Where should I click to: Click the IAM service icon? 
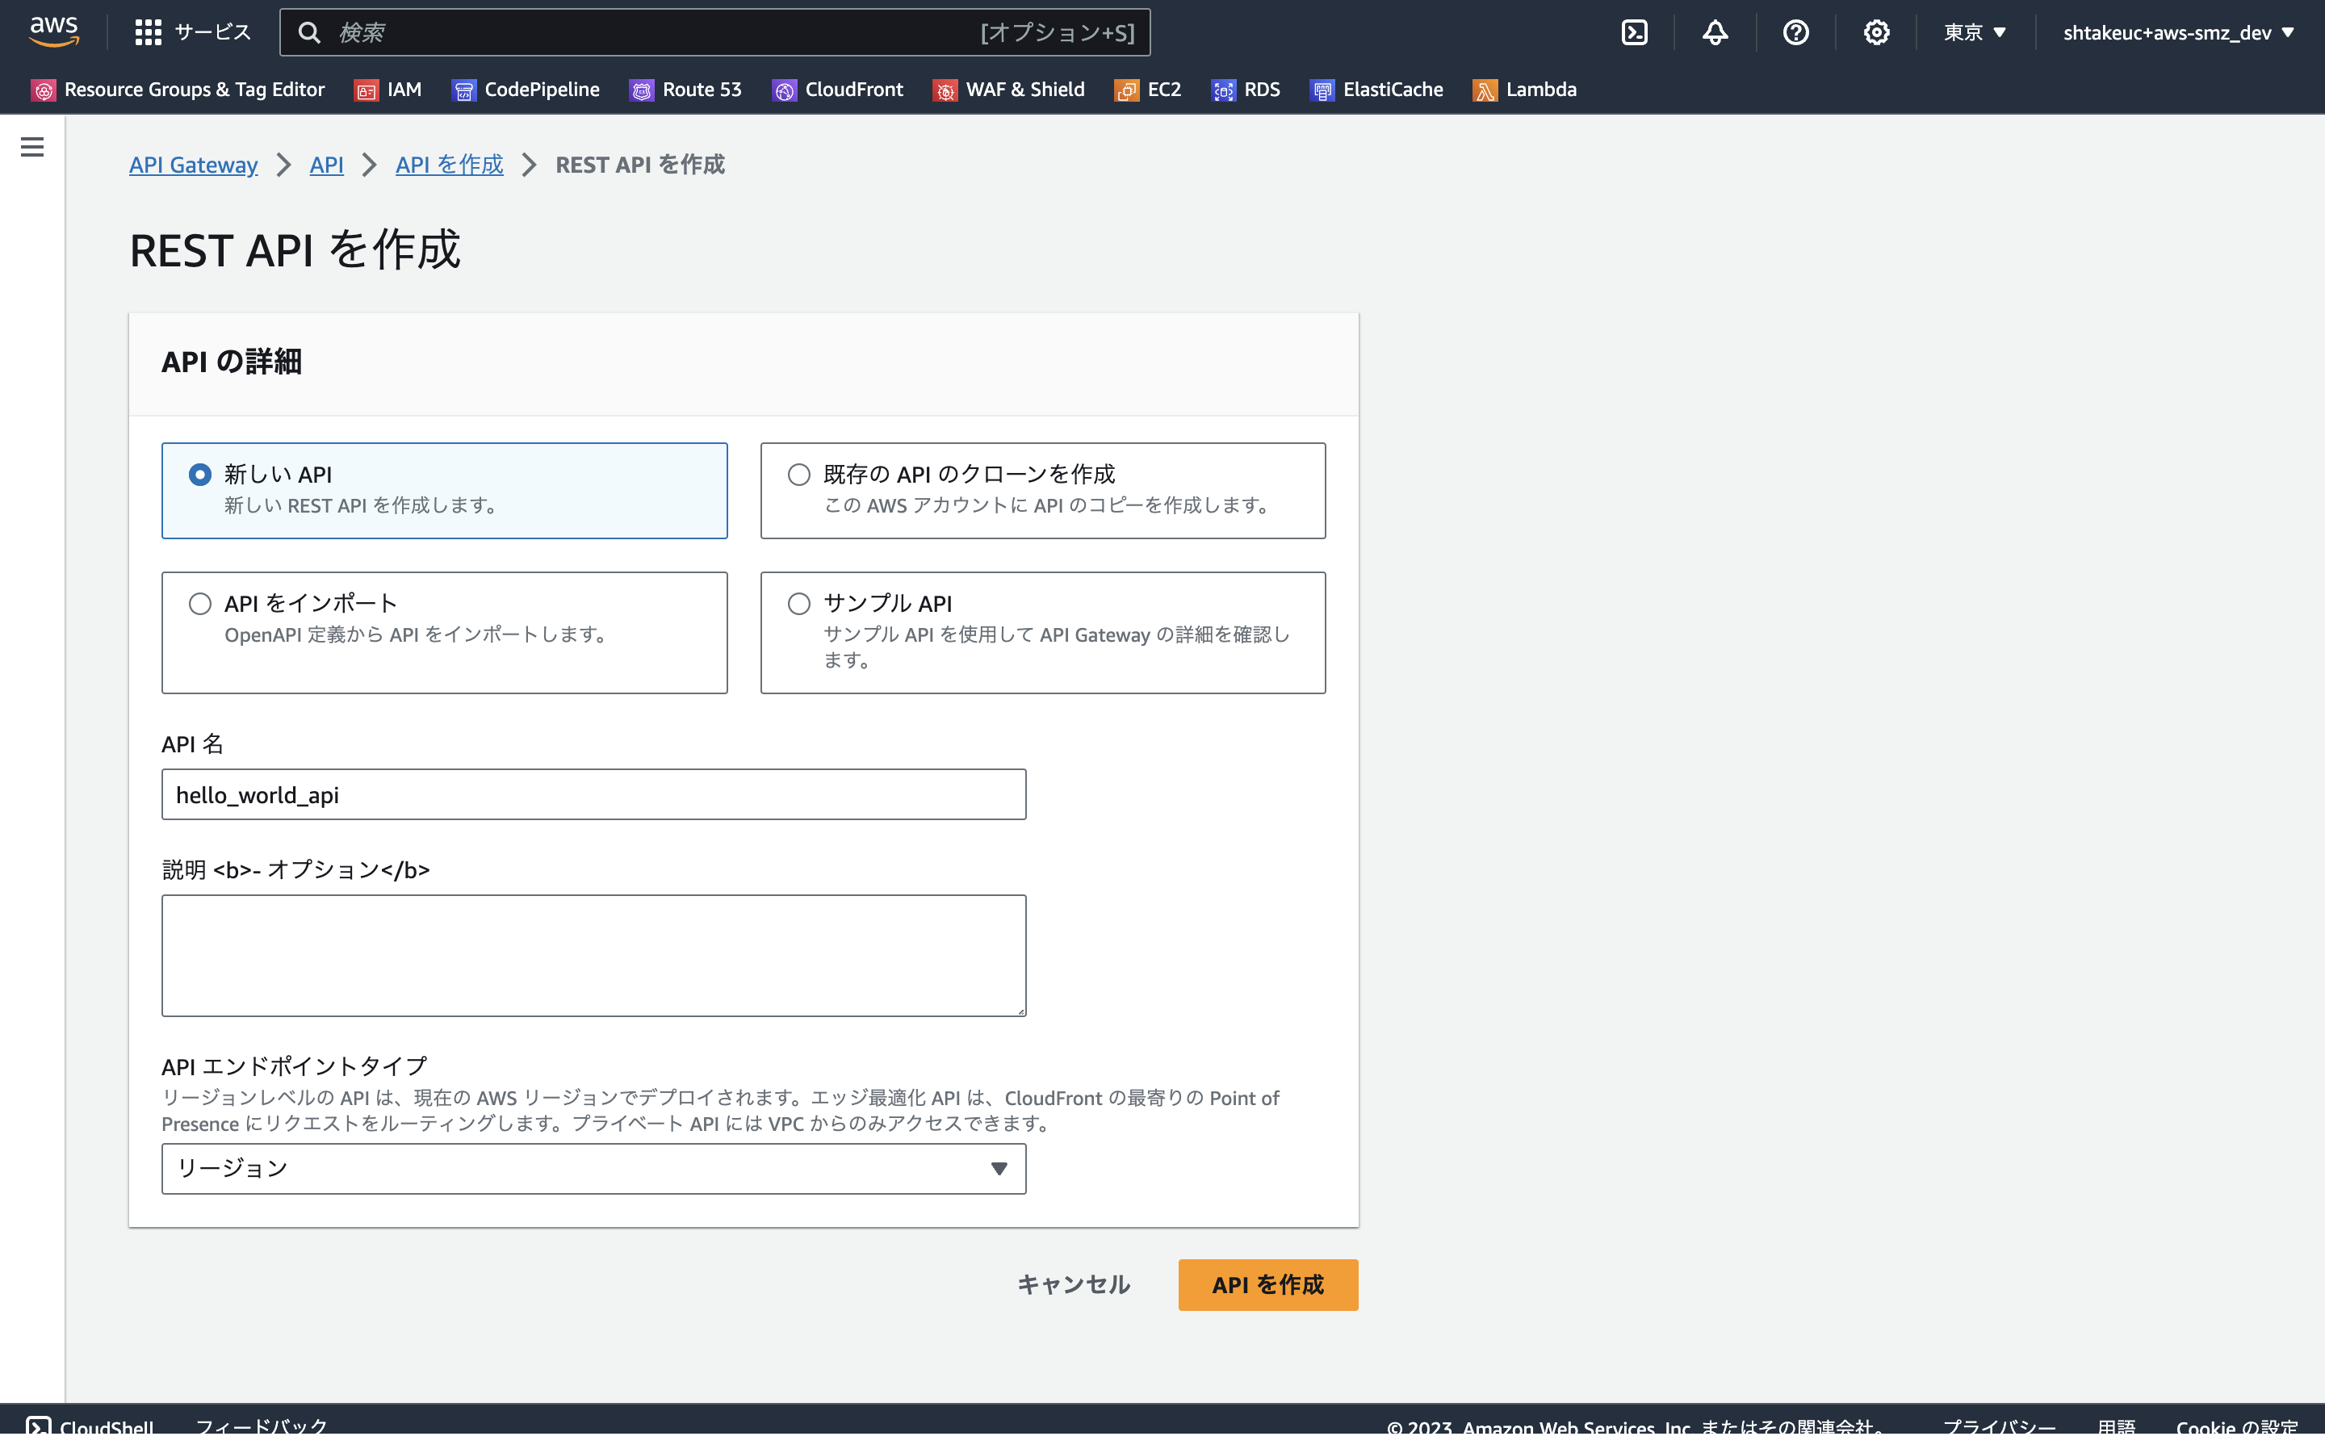(366, 90)
